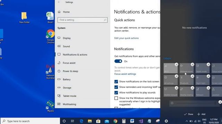The height and width of the screenshot is (124, 222).
Task: Unpin the Night light quick action
Action: point(208,76)
